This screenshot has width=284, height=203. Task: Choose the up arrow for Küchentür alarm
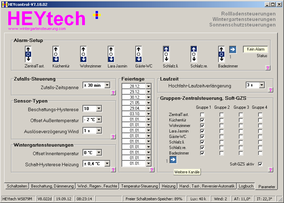click(56, 49)
